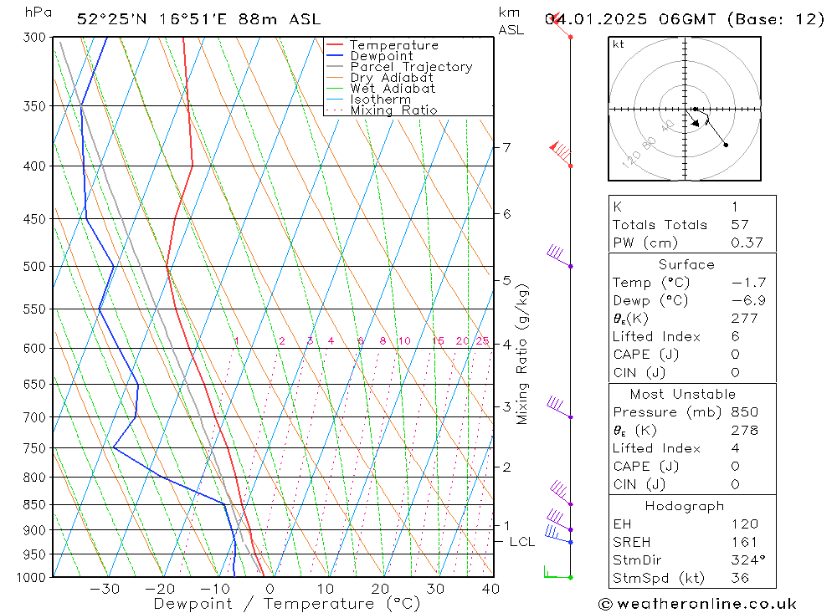The height and width of the screenshot is (613, 837).
Task: Click the StmSpd (kt) value 36
Action: coord(740,579)
